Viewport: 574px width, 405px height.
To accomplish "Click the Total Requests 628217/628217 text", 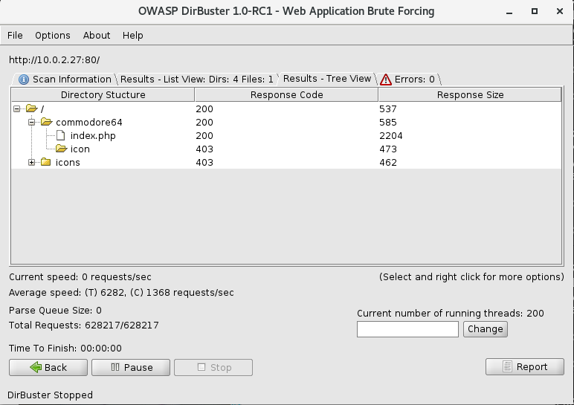I will (x=84, y=325).
